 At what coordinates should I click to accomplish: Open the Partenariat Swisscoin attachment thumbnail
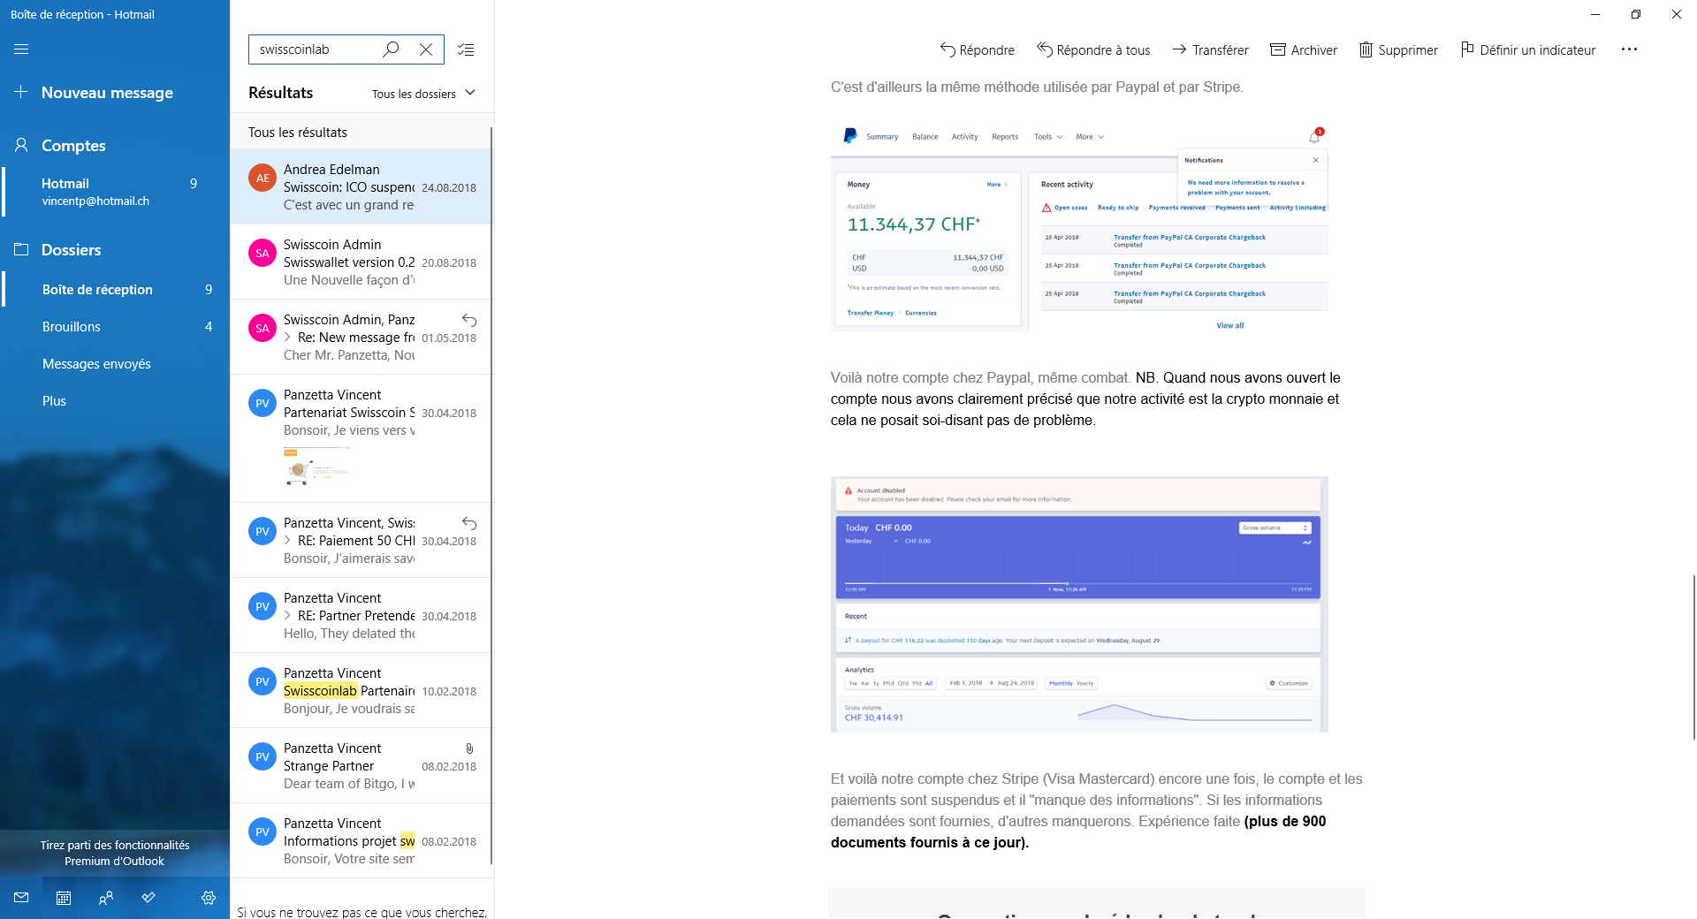[x=316, y=466]
